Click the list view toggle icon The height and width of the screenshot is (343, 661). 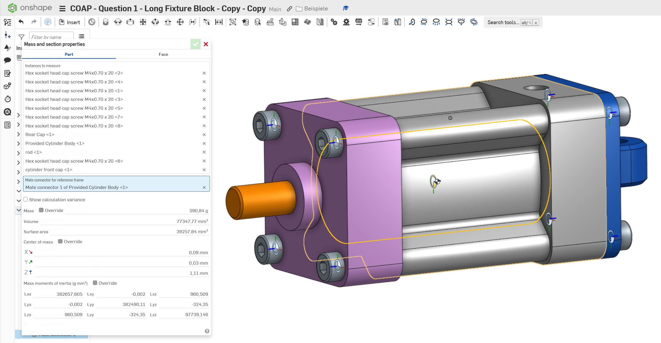coord(82,37)
